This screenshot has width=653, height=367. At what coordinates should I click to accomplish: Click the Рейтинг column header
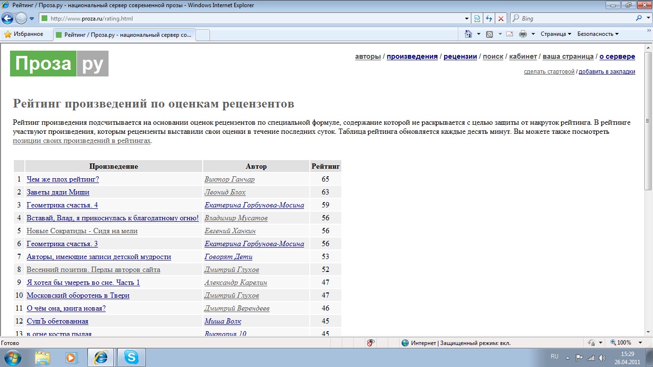coord(326,166)
